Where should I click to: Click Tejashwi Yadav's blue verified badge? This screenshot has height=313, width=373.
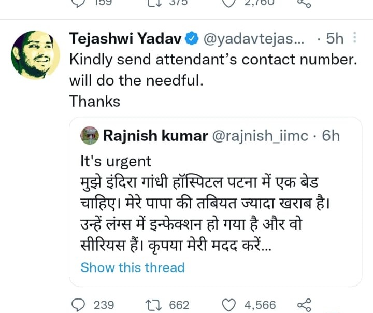tap(191, 38)
